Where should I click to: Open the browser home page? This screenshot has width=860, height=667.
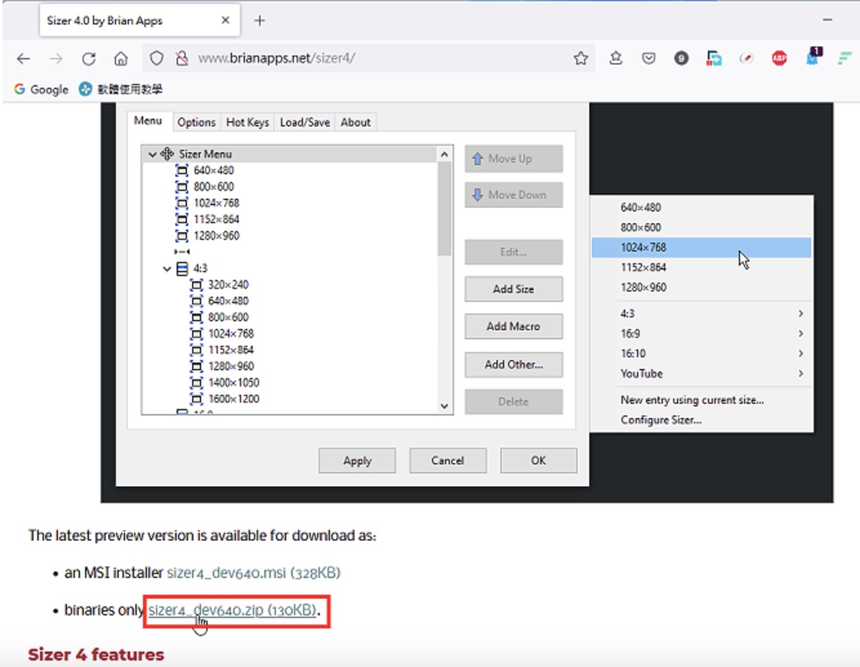(121, 59)
